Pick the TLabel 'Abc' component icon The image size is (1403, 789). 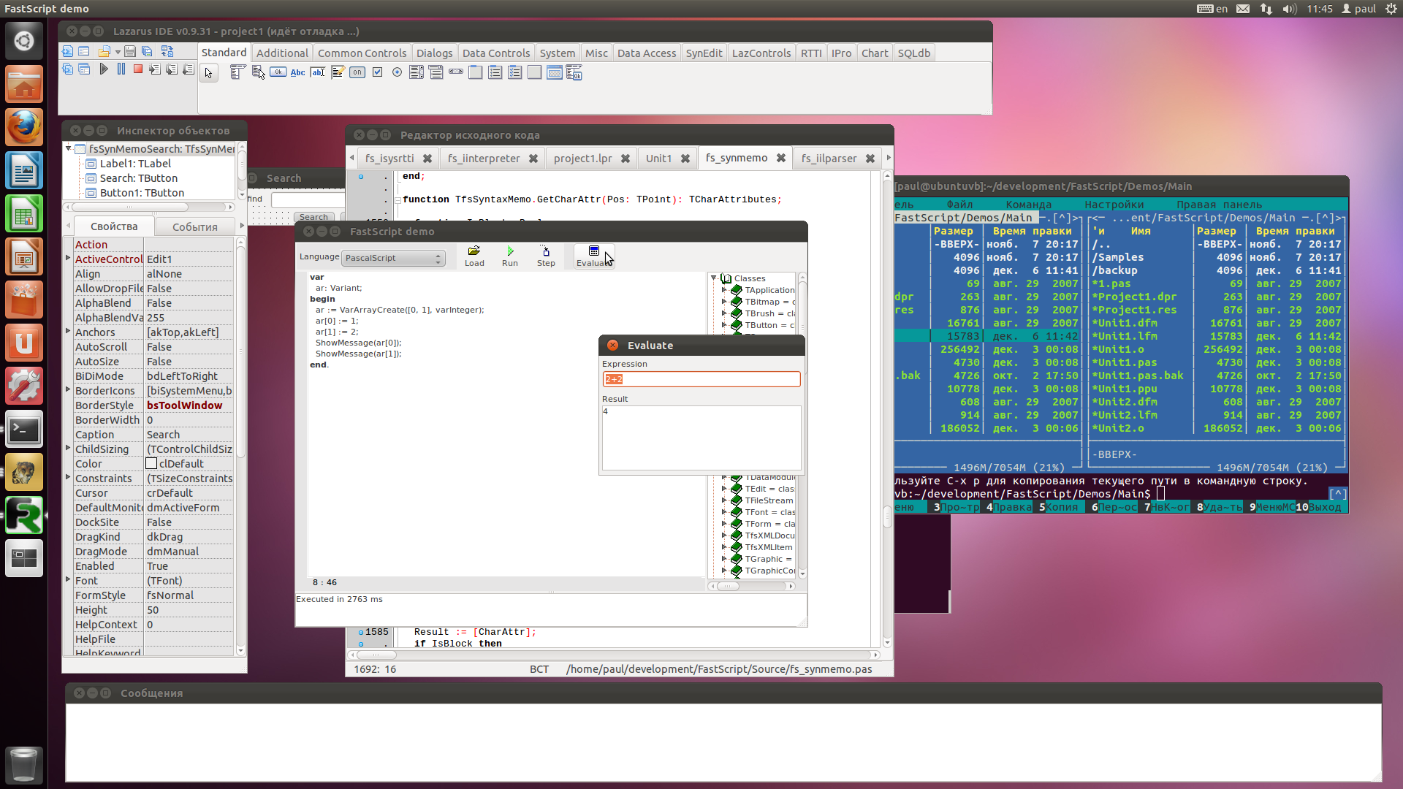(297, 72)
